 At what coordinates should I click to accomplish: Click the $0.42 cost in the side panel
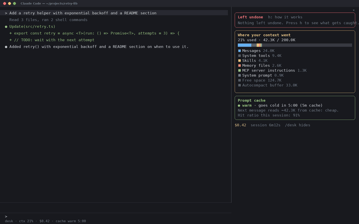[240, 125]
